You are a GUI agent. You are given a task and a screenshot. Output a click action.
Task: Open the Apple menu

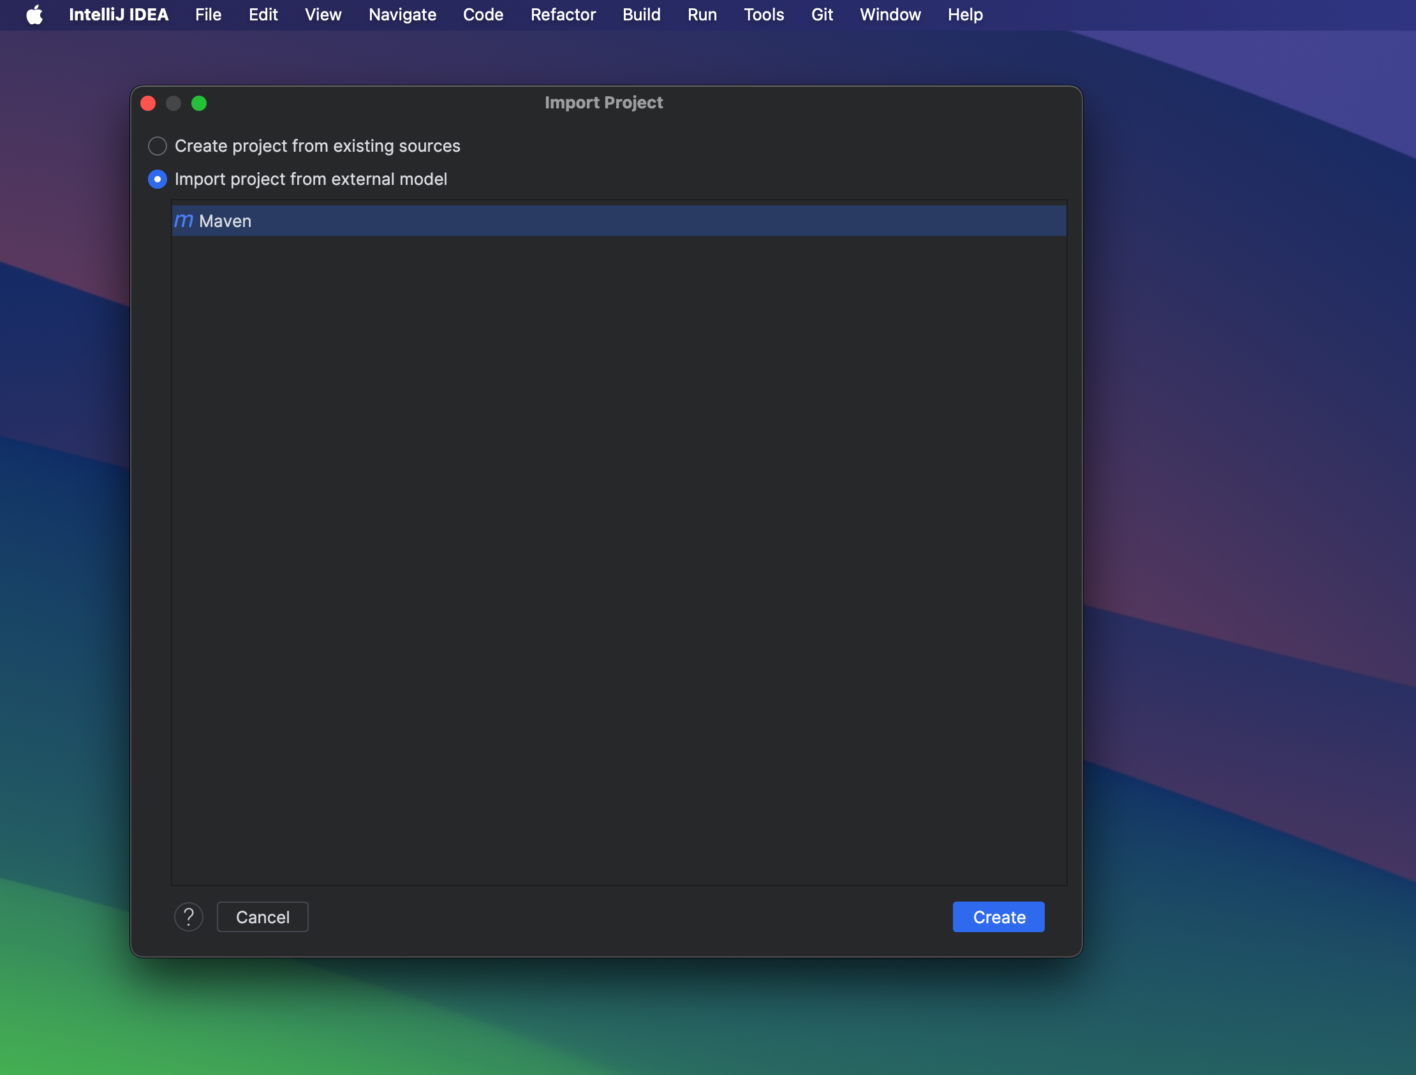click(35, 15)
